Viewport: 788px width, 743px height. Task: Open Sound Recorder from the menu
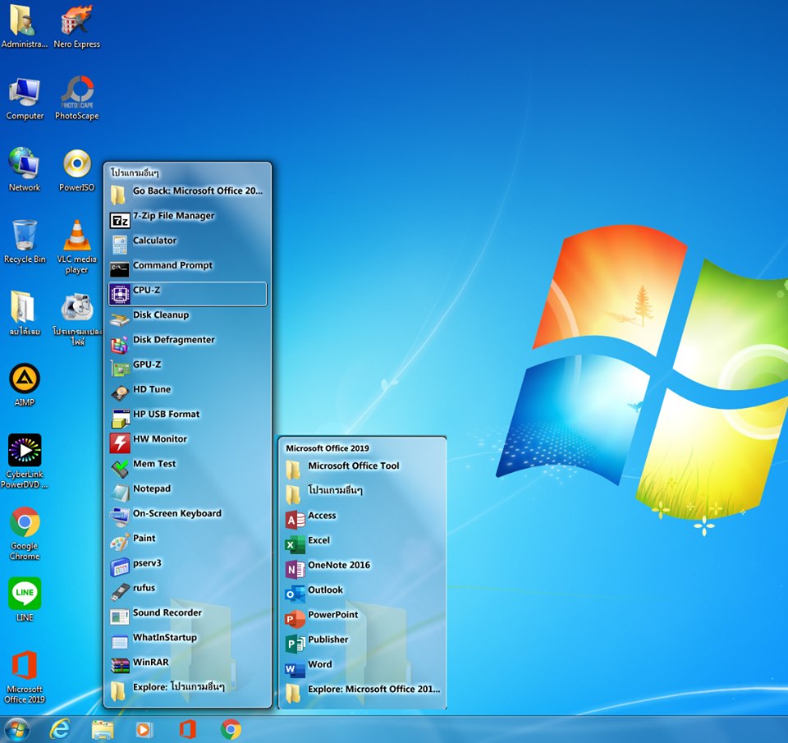point(187,617)
